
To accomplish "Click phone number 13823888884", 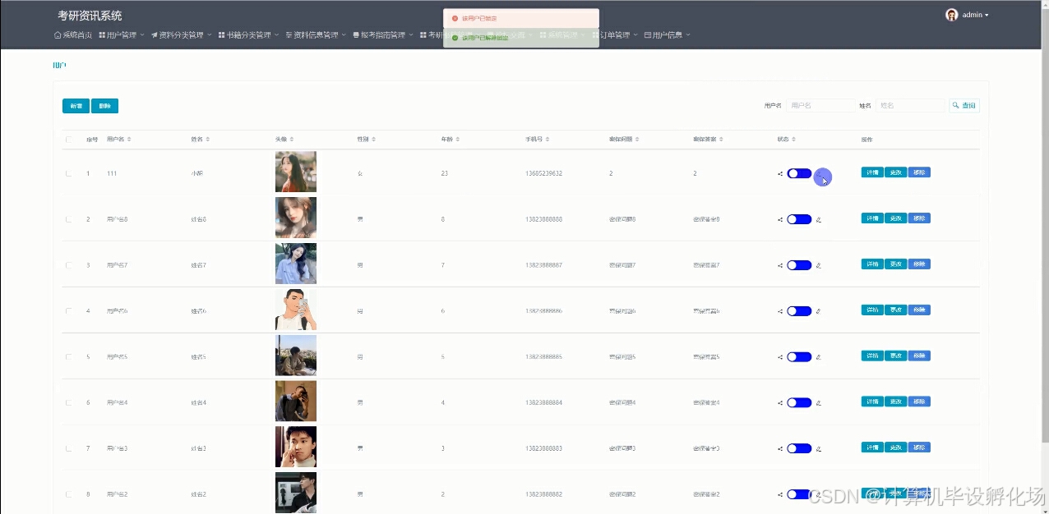I will (x=544, y=403).
